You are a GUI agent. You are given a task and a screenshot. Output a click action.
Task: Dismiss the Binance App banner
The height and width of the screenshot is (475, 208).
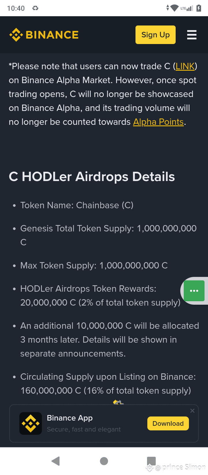click(192, 411)
